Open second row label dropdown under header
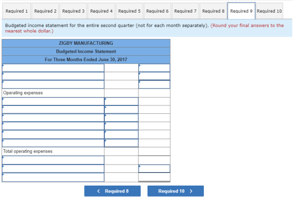The width and height of the screenshot is (295, 204). coord(53,76)
